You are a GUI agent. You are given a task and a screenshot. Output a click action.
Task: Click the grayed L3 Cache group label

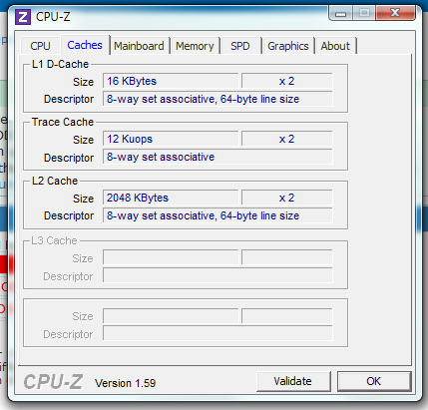pyautogui.click(x=54, y=240)
